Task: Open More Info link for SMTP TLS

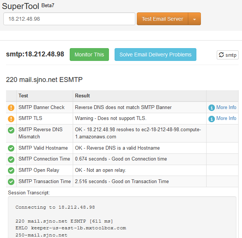Action: (226, 118)
